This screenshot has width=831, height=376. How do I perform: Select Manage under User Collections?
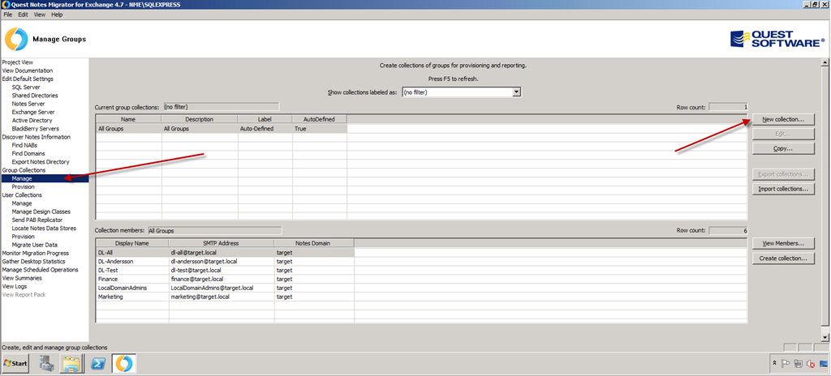(x=22, y=203)
